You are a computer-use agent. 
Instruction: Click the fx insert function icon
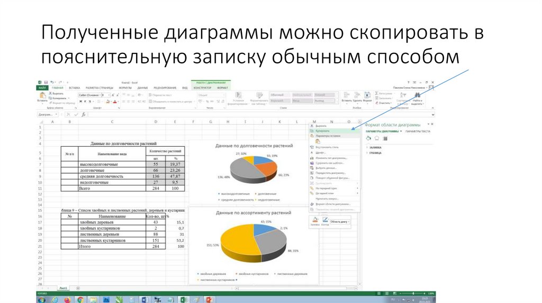tap(83, 115)
